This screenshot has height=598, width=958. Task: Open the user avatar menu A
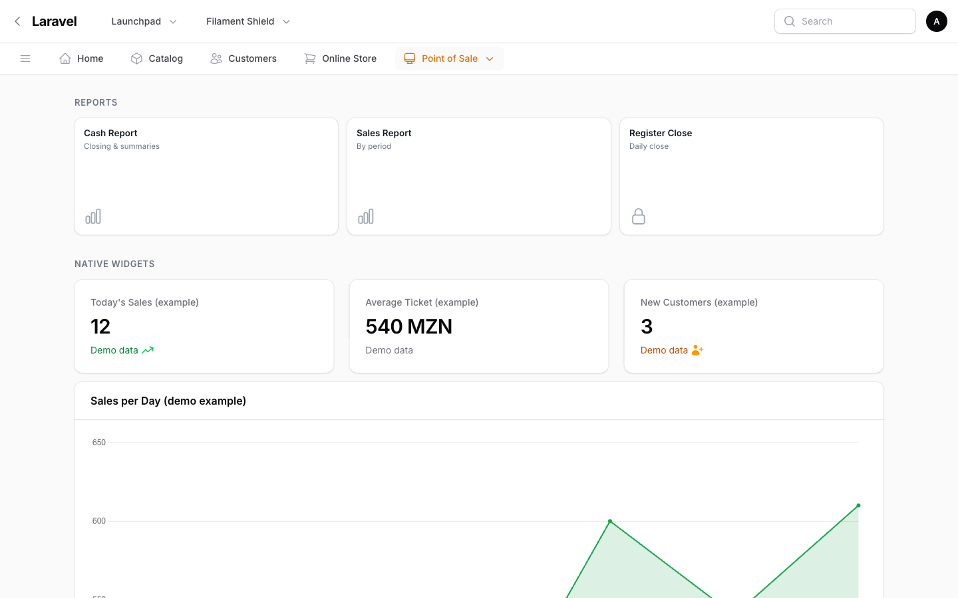click(937, 21)
